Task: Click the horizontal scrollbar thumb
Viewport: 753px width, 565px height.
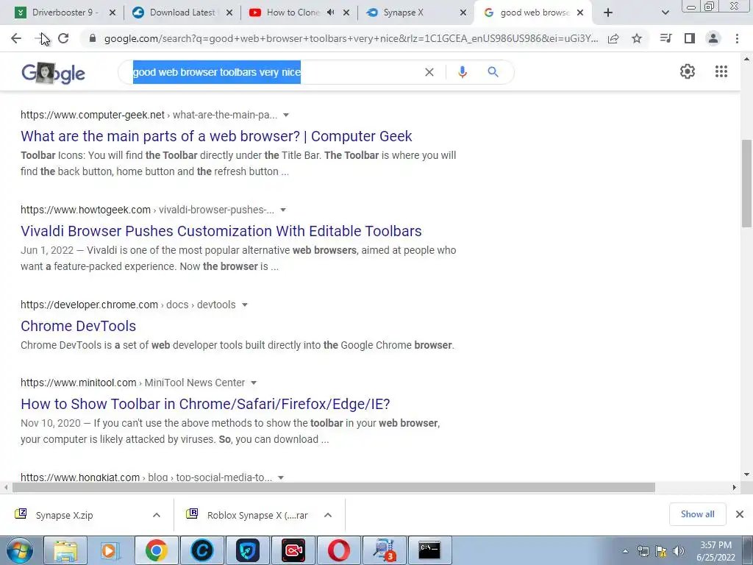Action: point(333,487)
